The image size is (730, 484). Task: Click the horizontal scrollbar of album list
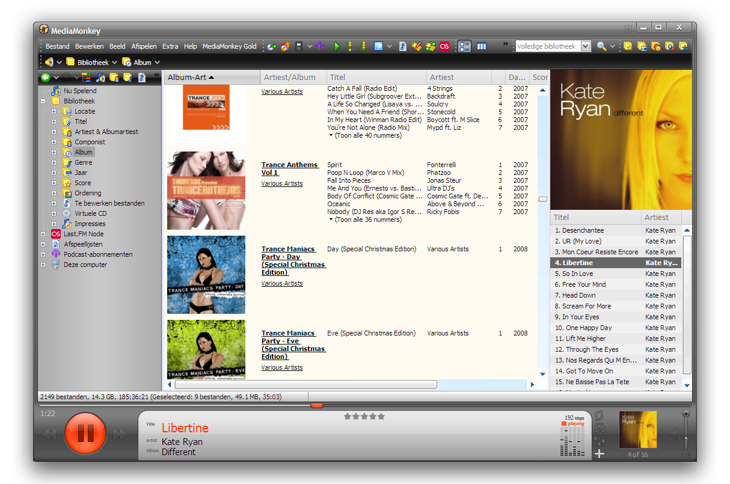click(x=305, y=384)
